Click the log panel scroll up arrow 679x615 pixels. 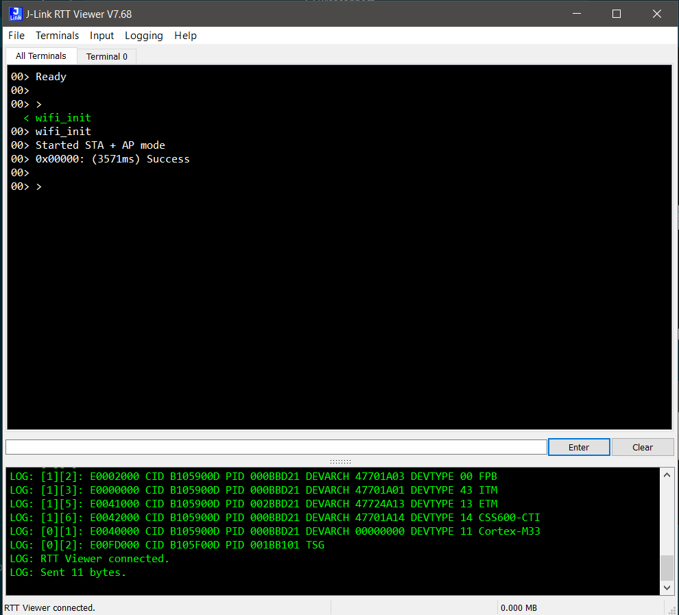[667, 474]
